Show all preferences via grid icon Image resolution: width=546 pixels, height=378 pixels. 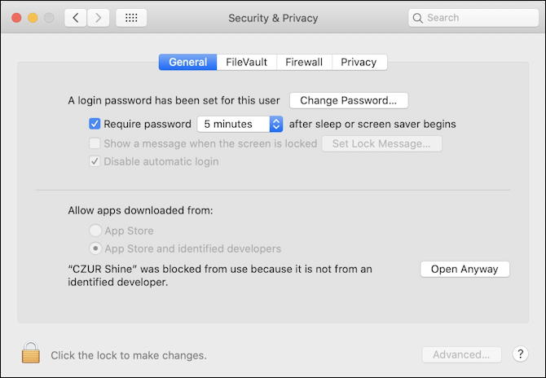point(131,18)
